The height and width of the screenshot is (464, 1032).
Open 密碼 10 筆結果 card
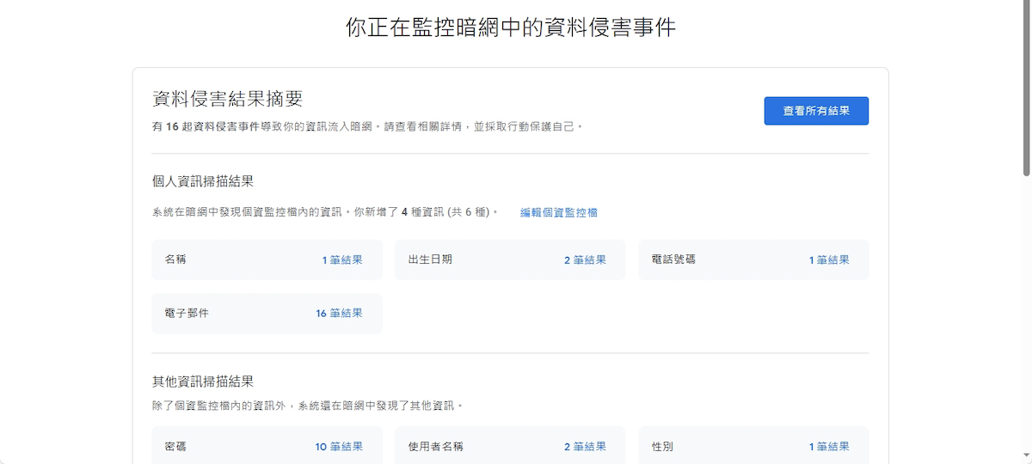pyautogui.click(x=267, y=446)
